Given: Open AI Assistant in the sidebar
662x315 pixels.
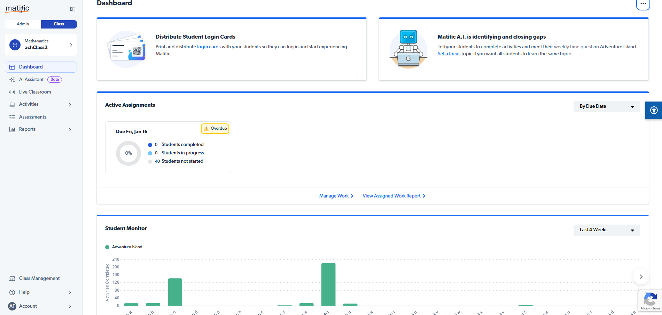Looking at the screenshot, I should click(x=31, y=80).
